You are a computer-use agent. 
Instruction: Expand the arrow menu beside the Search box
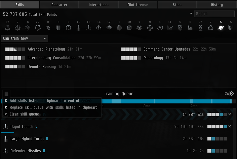pos(191,14)
